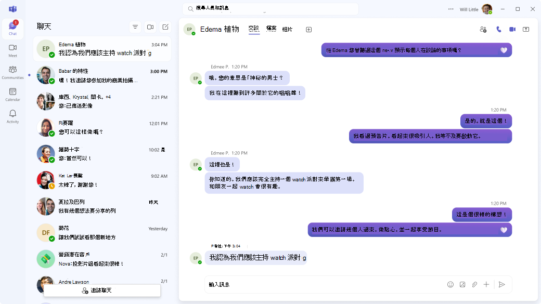Switch to the 檔案 tab
The width and height of the screenshot is (541, 304).
(271, 29)
